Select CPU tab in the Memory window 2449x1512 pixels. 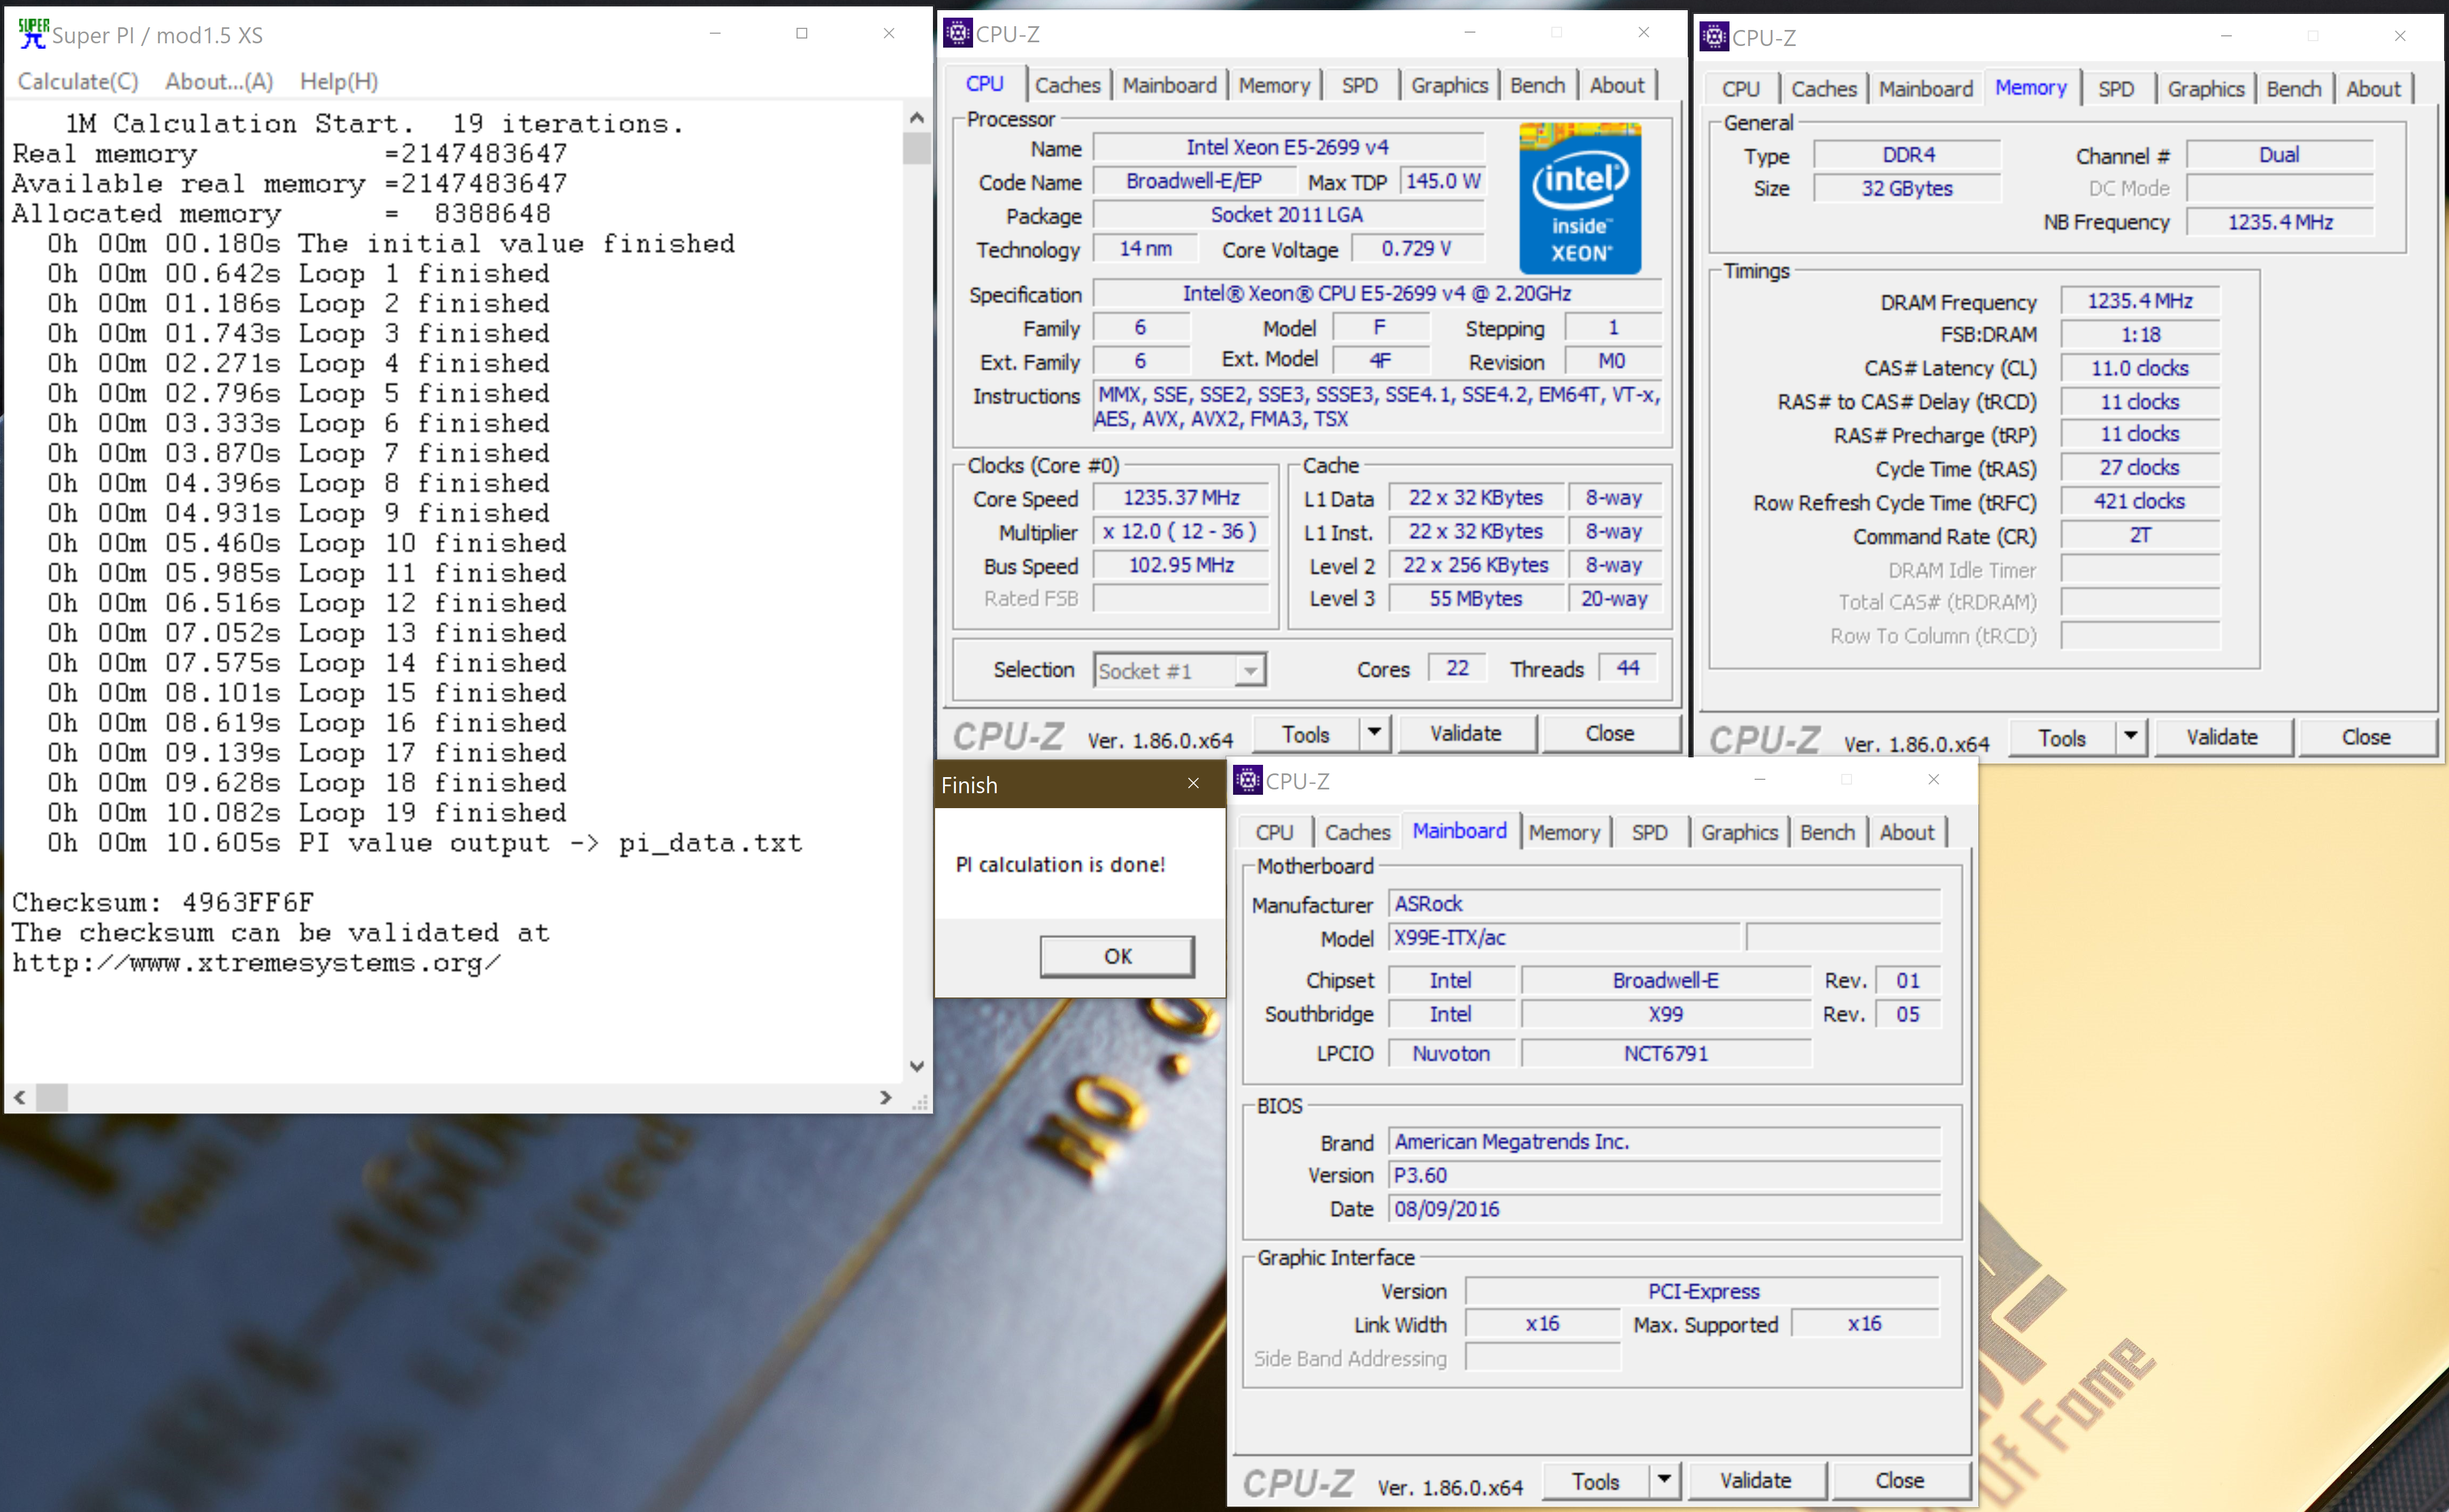[1740, 89]
